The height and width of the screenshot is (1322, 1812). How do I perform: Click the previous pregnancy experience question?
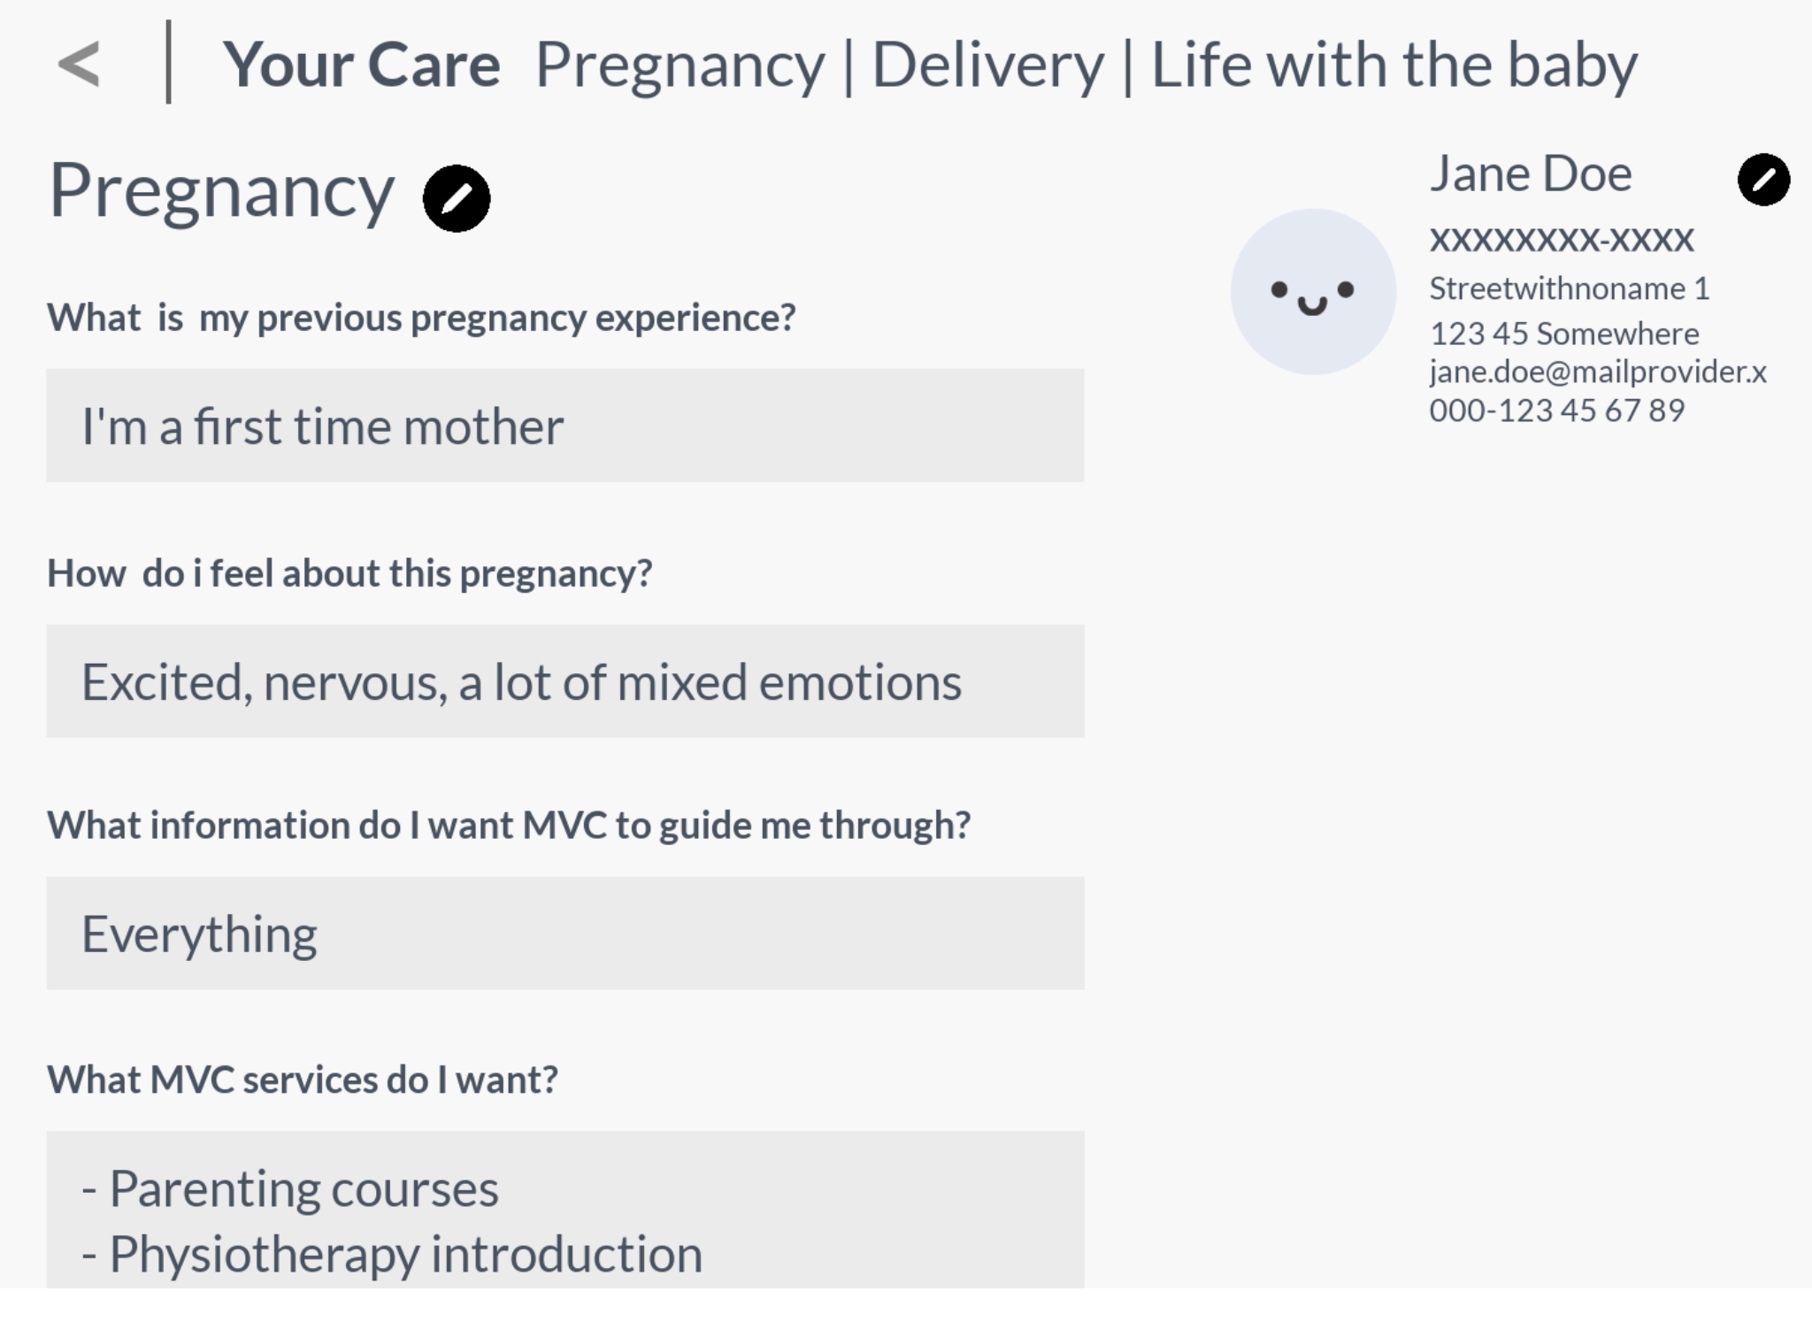tap(421, 318)
